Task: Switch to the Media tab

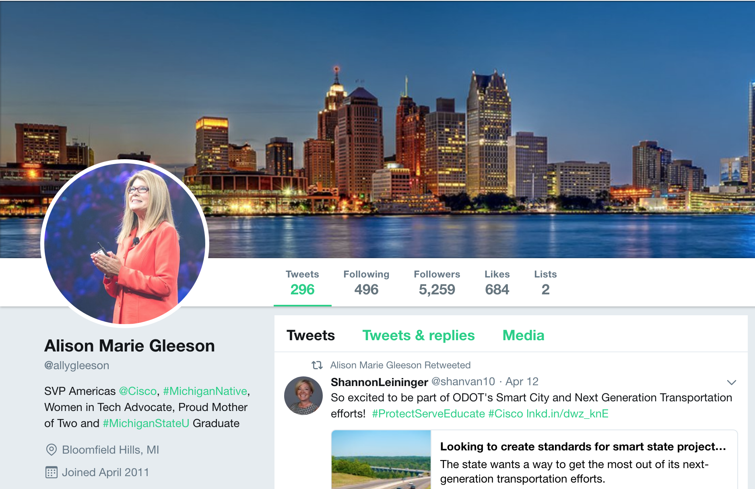Action: pyautogui.click(x=523, y=335)
